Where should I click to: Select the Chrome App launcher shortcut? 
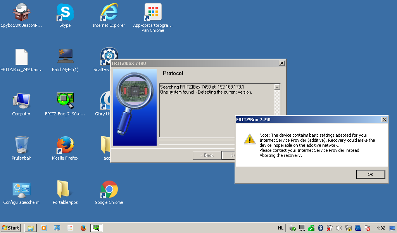153,18
